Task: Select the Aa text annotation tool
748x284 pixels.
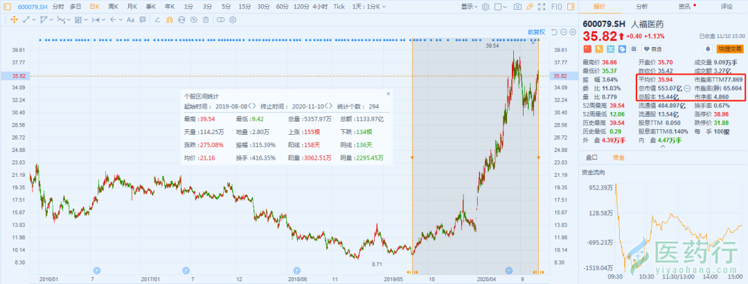Action: (131, 19)
